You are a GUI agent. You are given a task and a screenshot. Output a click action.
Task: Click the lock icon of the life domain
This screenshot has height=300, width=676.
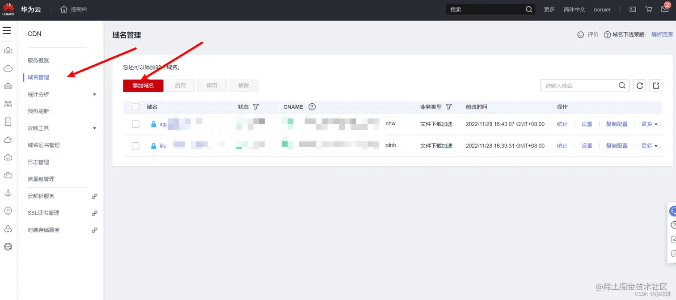(153, 146)
